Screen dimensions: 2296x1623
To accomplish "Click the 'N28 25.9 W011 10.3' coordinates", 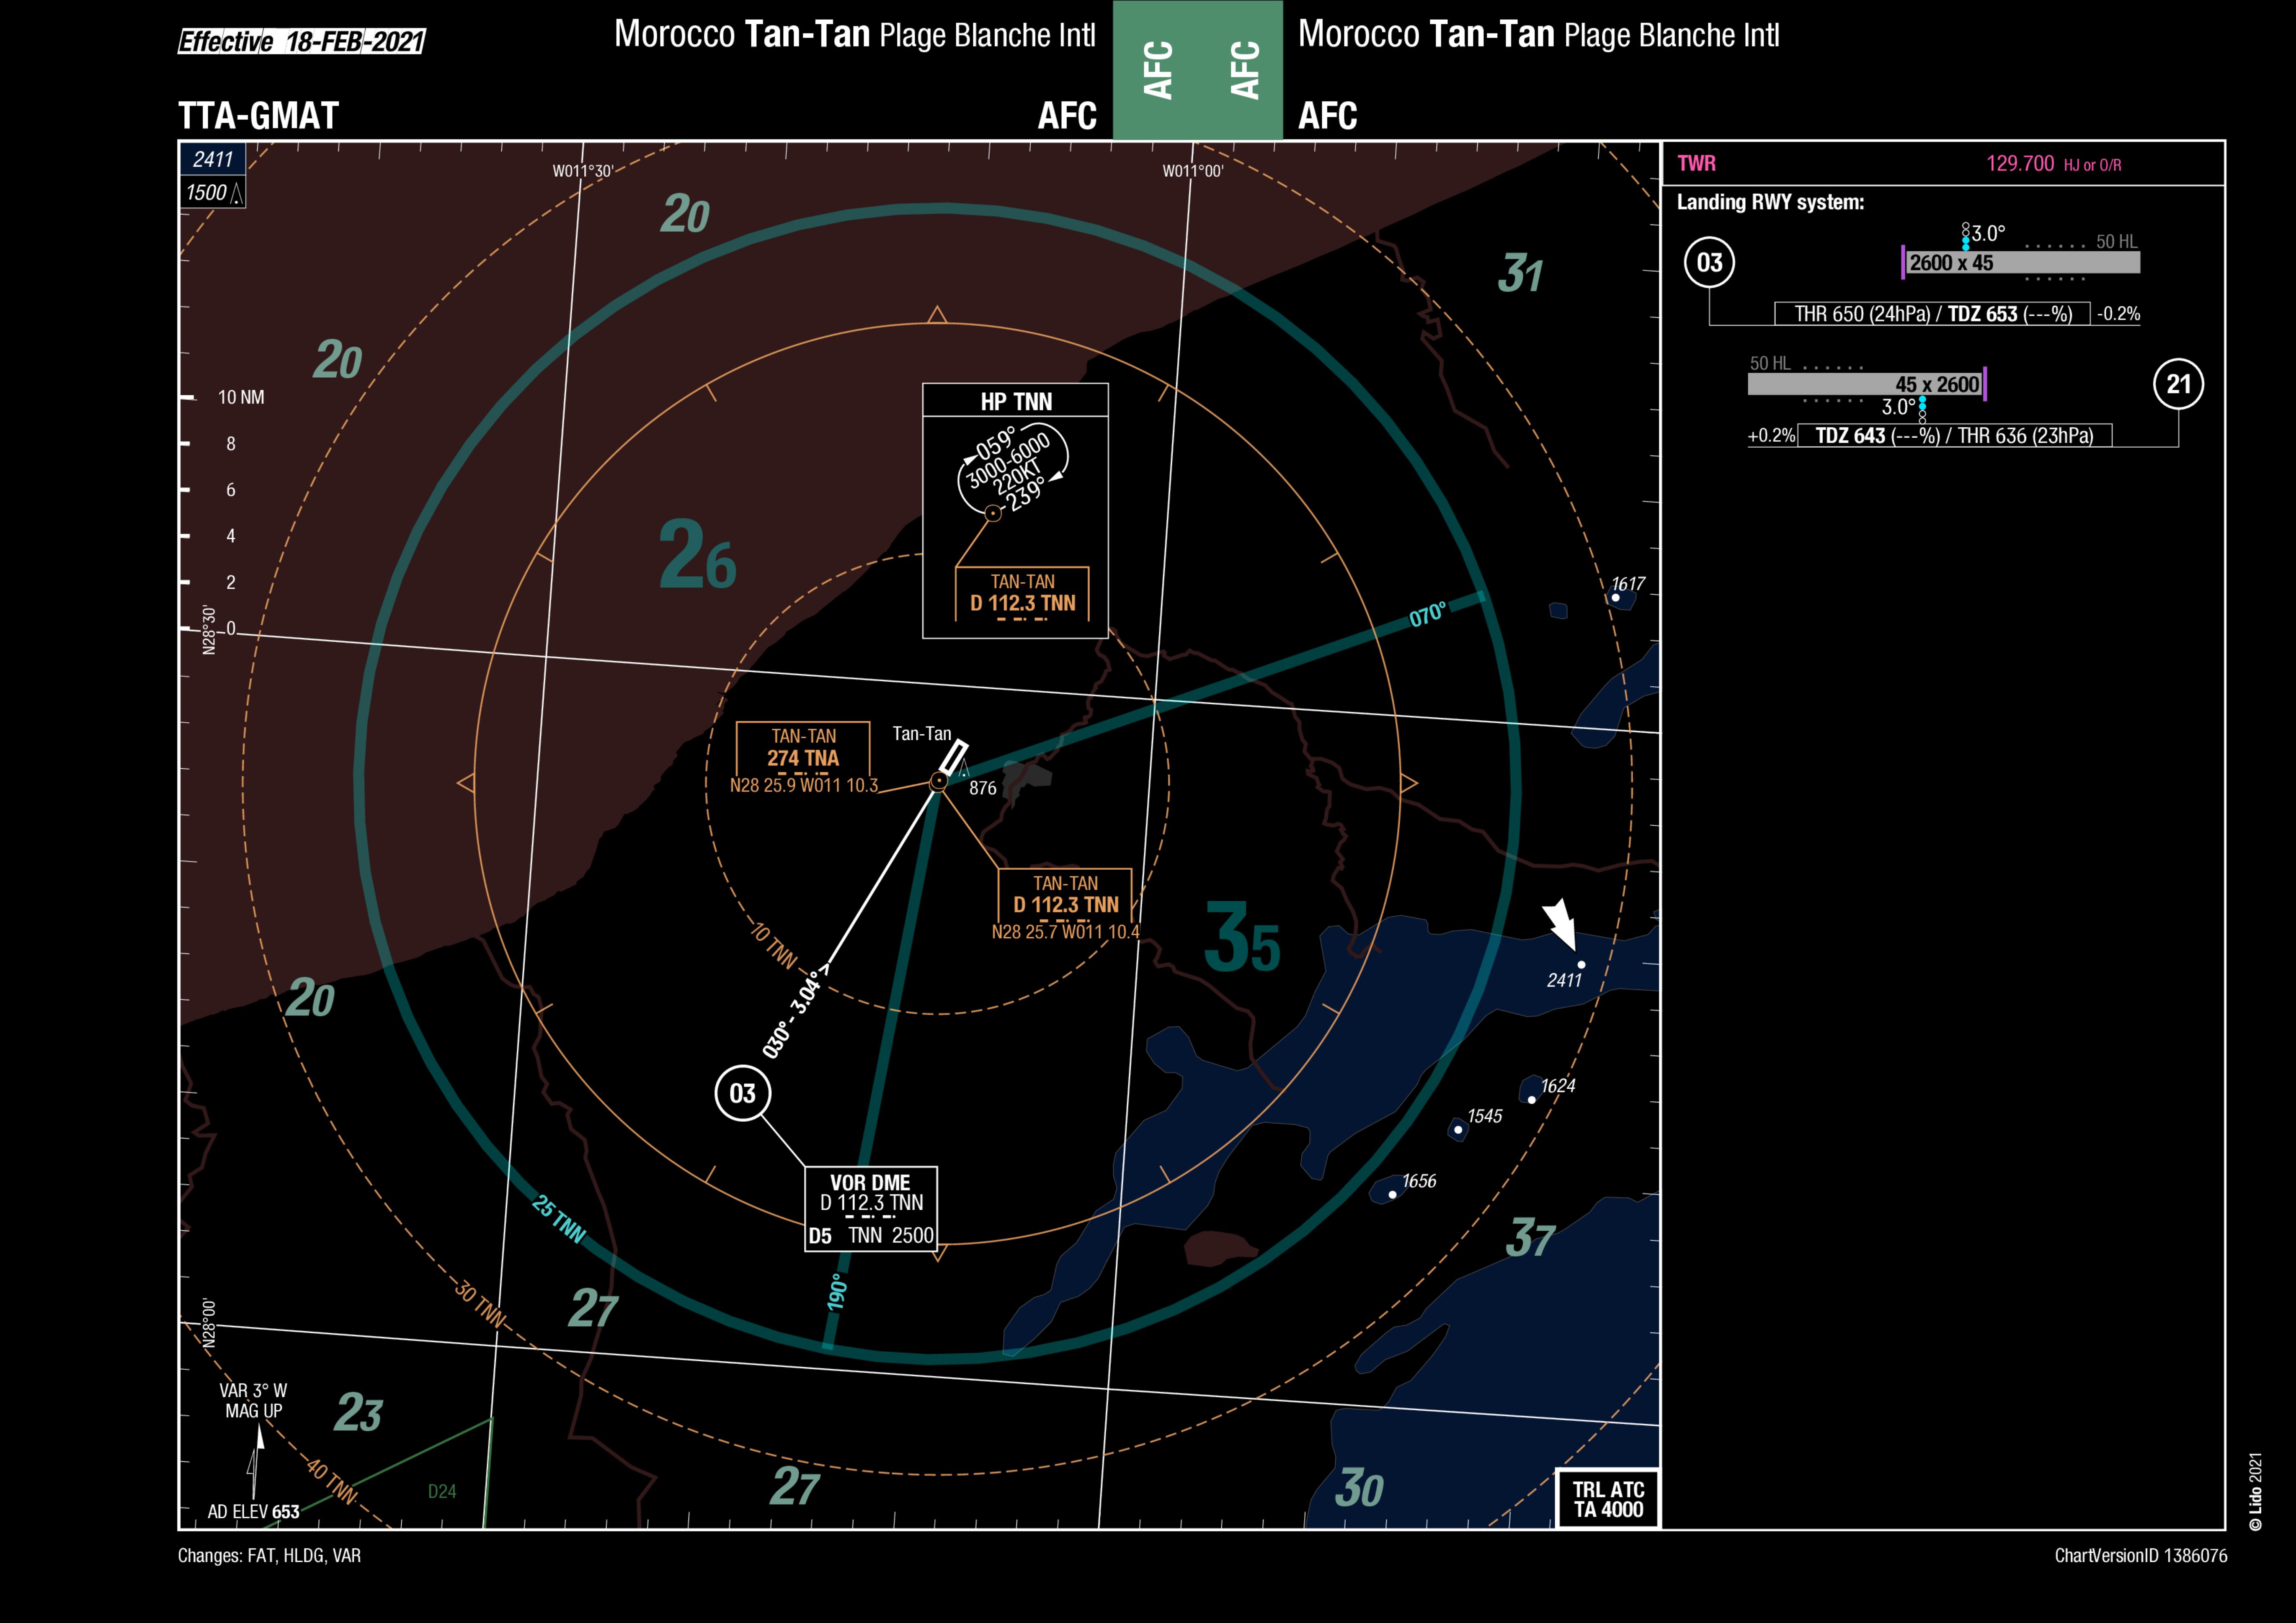I will point(804,786).
